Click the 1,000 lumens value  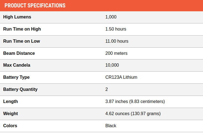click(111, 17)
